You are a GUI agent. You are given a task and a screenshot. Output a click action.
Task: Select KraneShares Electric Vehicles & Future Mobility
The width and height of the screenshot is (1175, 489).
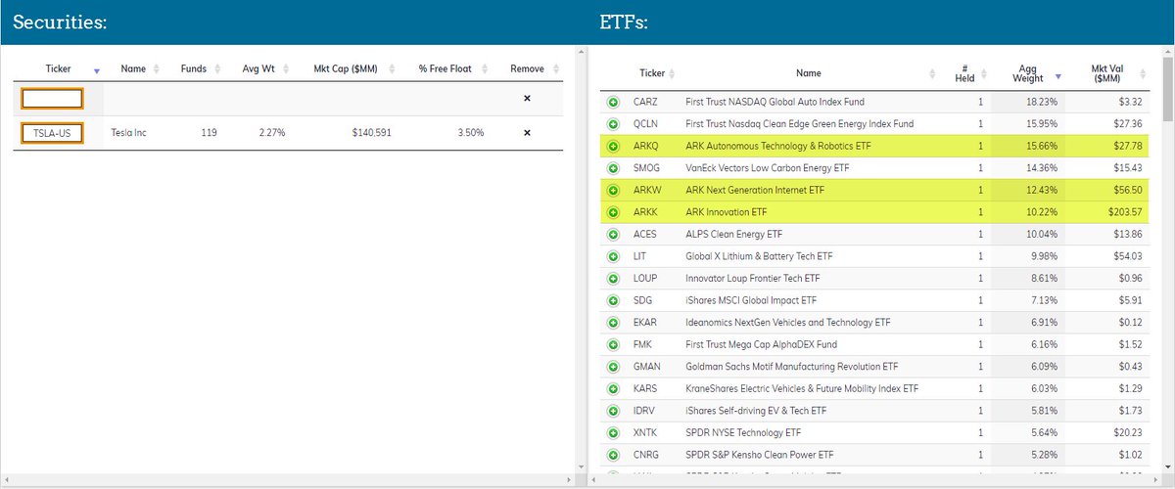(x=803, y=389)
